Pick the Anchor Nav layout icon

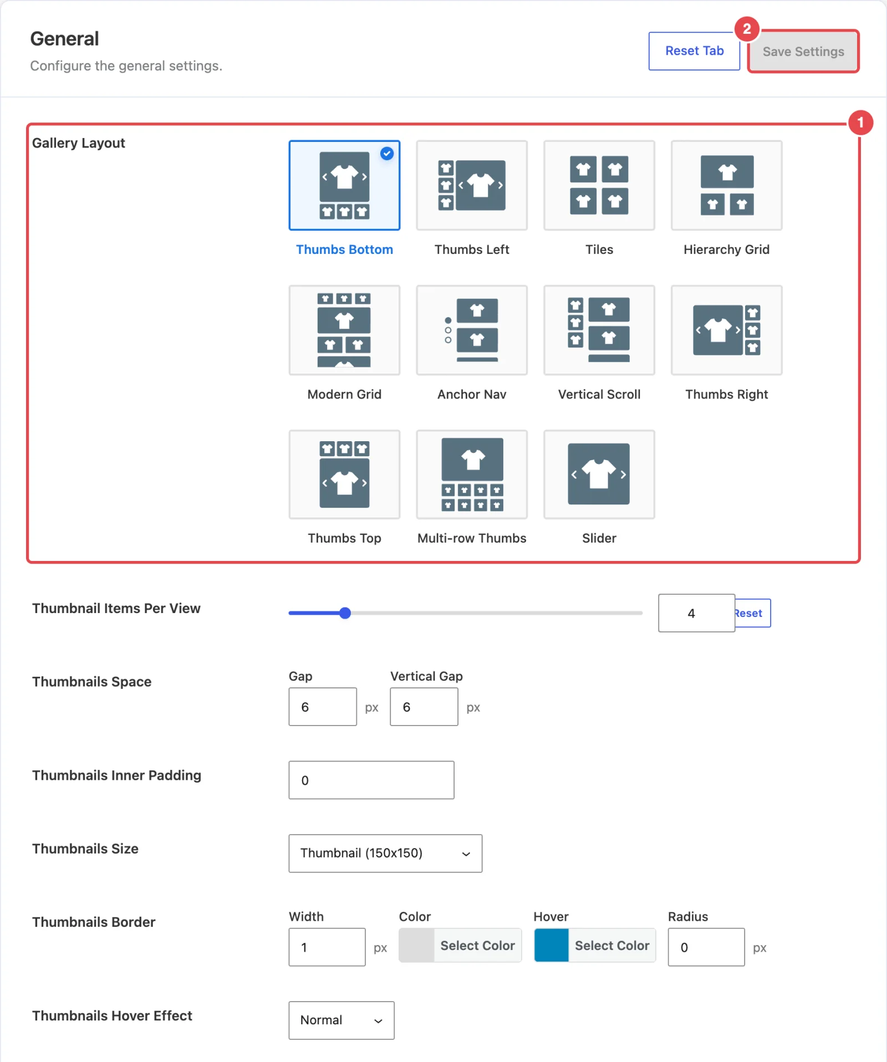coord(472,330)
